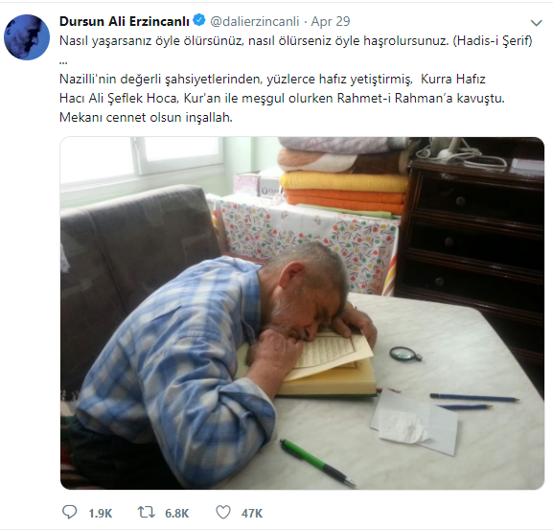Click the @dalierzincanli handle

[254, 21]
